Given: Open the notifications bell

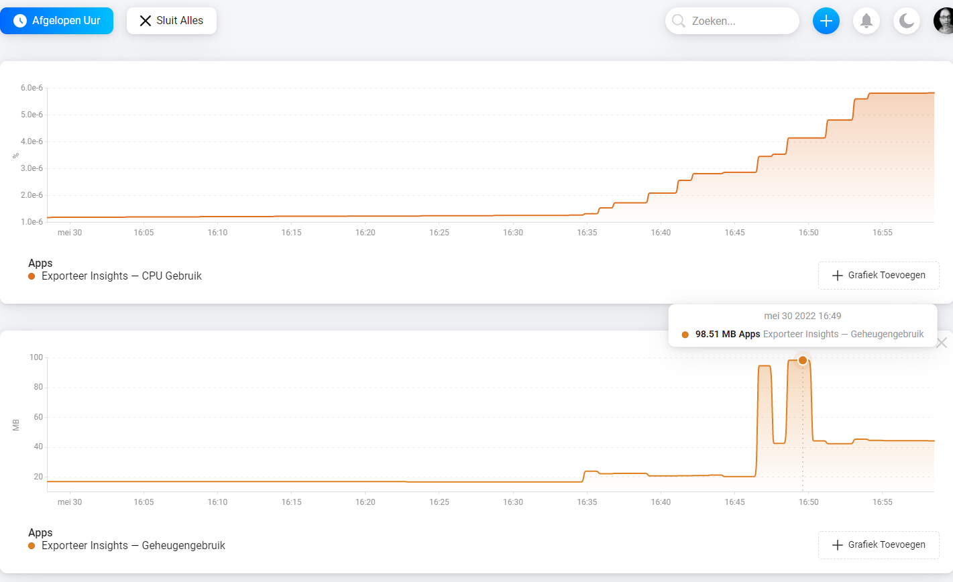Looking at the screenshot, I should [x=866, y=21].
